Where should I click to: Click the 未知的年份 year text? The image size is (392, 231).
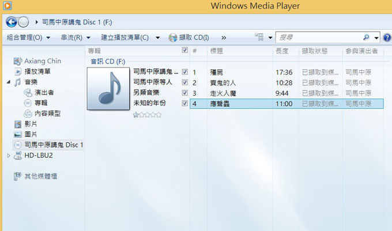149,103
